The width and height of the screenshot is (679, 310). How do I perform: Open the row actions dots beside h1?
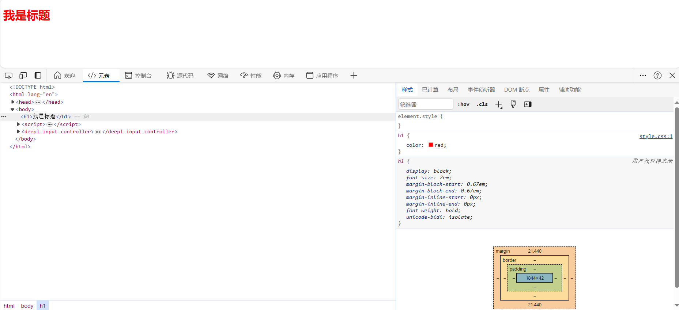(x=4, y=116)
